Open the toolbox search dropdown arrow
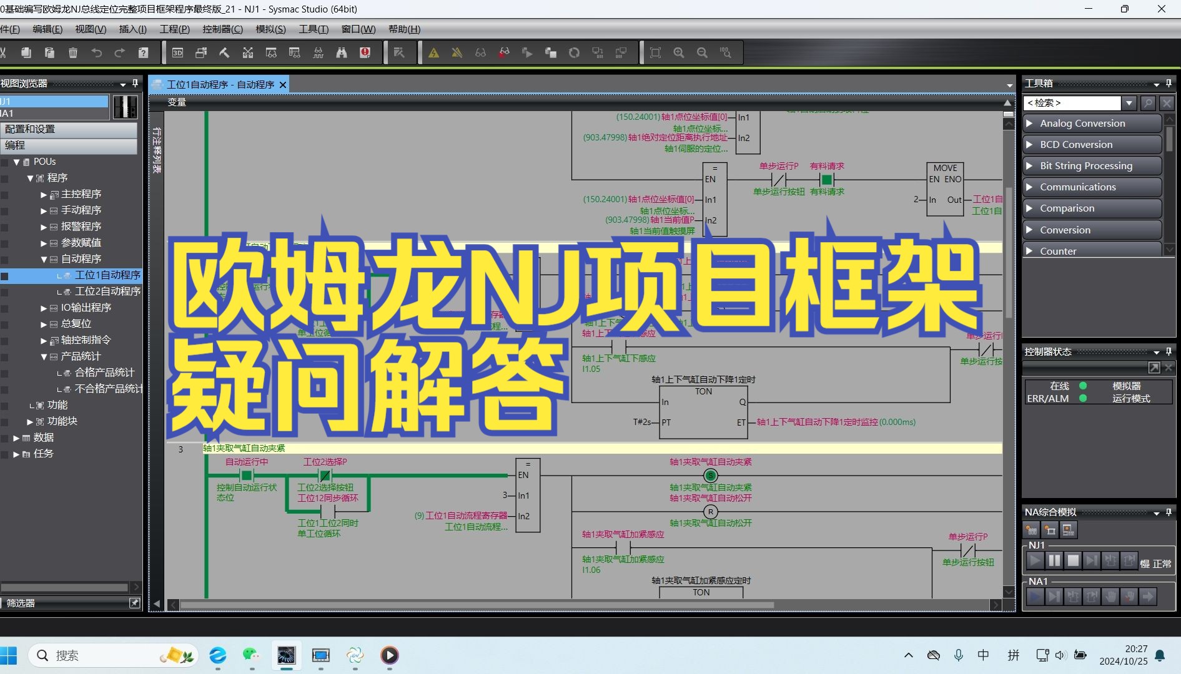The image size is (1181, 674). [x=1129, y=103]
